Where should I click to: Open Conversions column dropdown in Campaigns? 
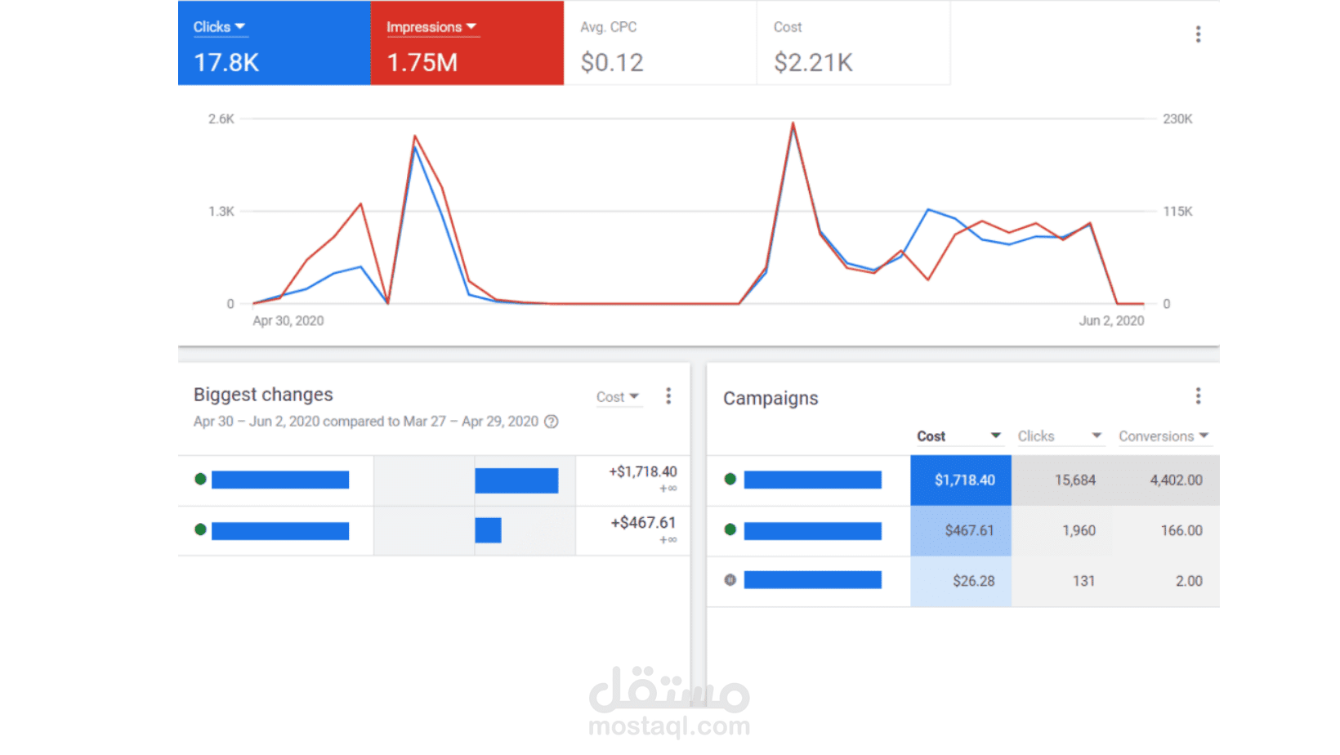pyautogui.click(x=1164, y=436)
